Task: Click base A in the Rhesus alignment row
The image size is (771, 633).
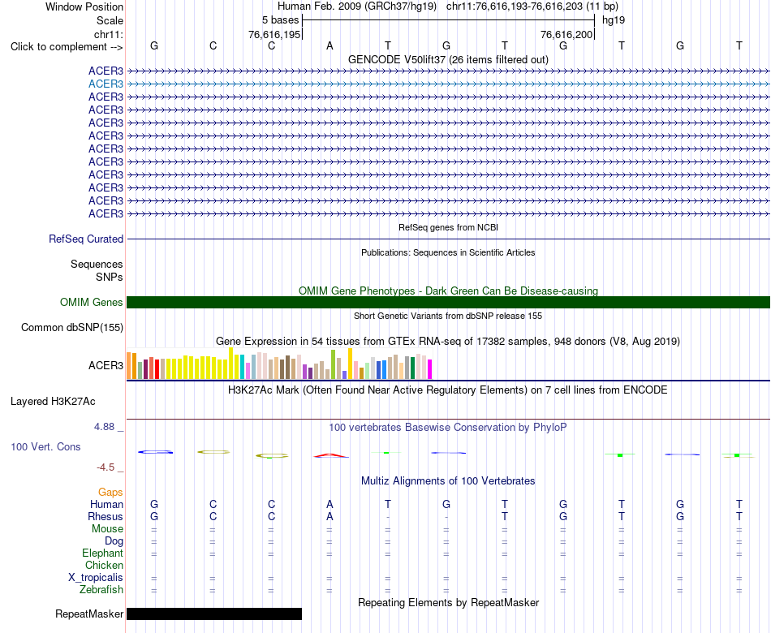Action: [330, 517]
